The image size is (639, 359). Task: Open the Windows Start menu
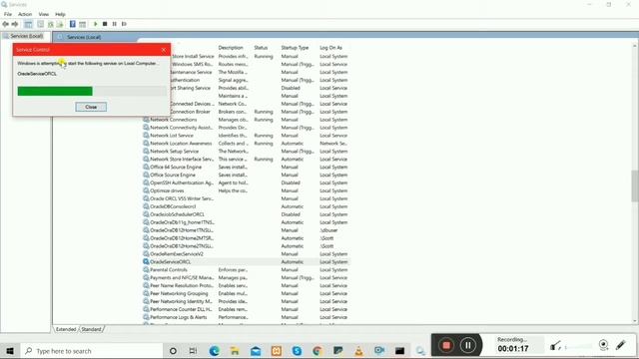pyautogui.click(x=10, y=350)
